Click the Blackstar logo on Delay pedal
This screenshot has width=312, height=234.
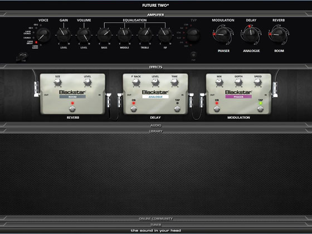pyautogui.click(x=155, y=92)
